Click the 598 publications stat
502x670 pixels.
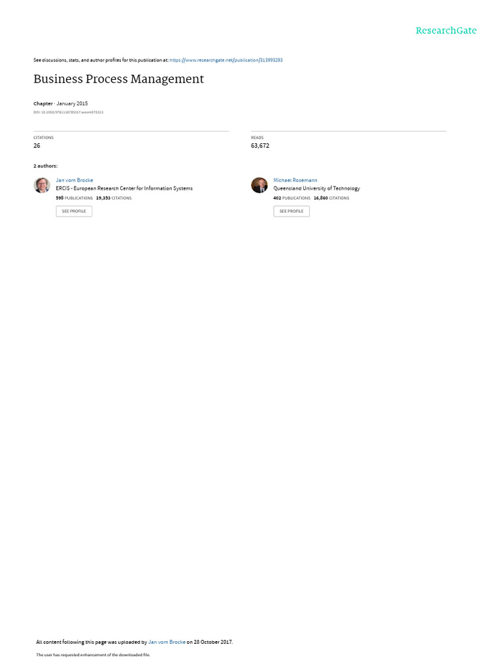(74, 198)
